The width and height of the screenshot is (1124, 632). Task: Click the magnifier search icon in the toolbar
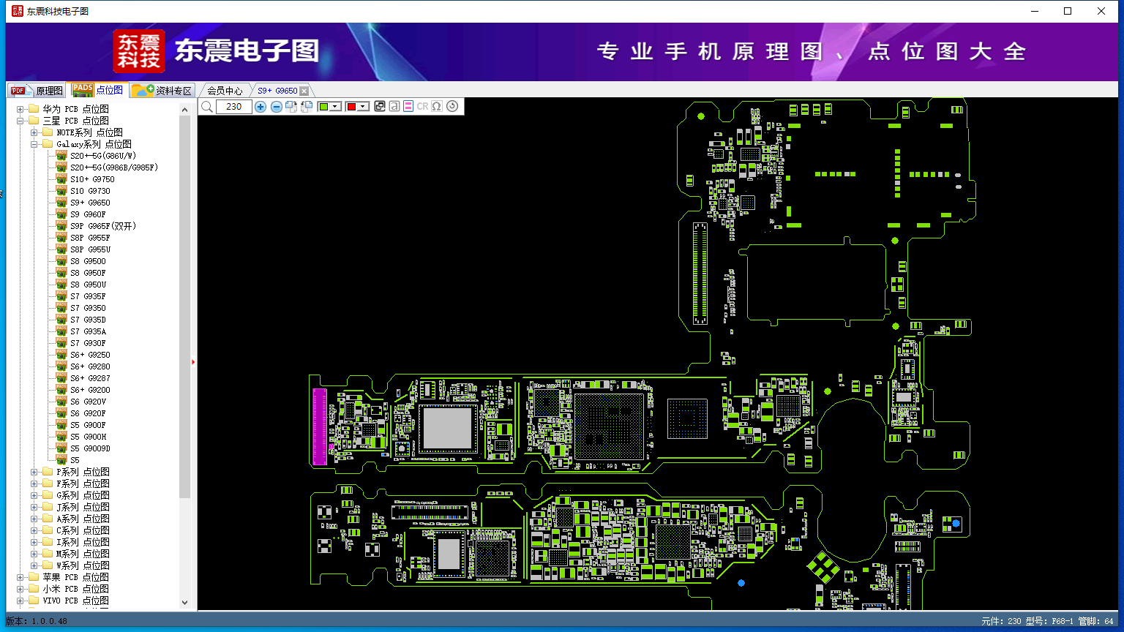tap(207, 107)
